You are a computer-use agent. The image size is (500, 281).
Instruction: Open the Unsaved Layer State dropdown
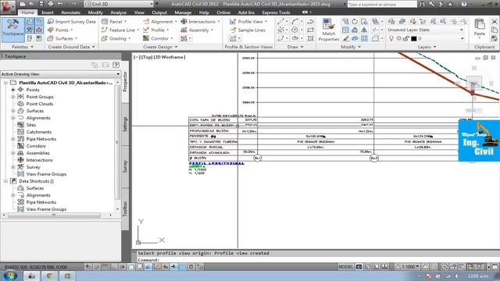tap(426, 30)
